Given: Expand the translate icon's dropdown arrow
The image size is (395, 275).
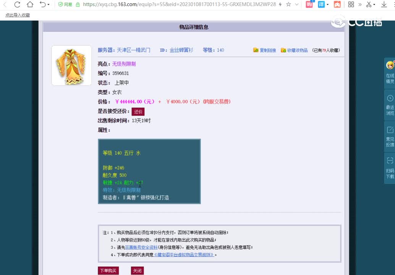Looking at the screenshot, I should (327, 5).
